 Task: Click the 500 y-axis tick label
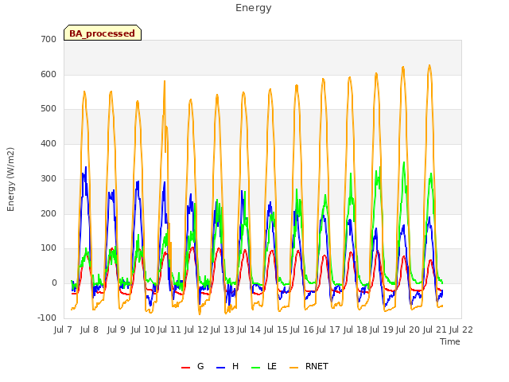tap(49, 109)
